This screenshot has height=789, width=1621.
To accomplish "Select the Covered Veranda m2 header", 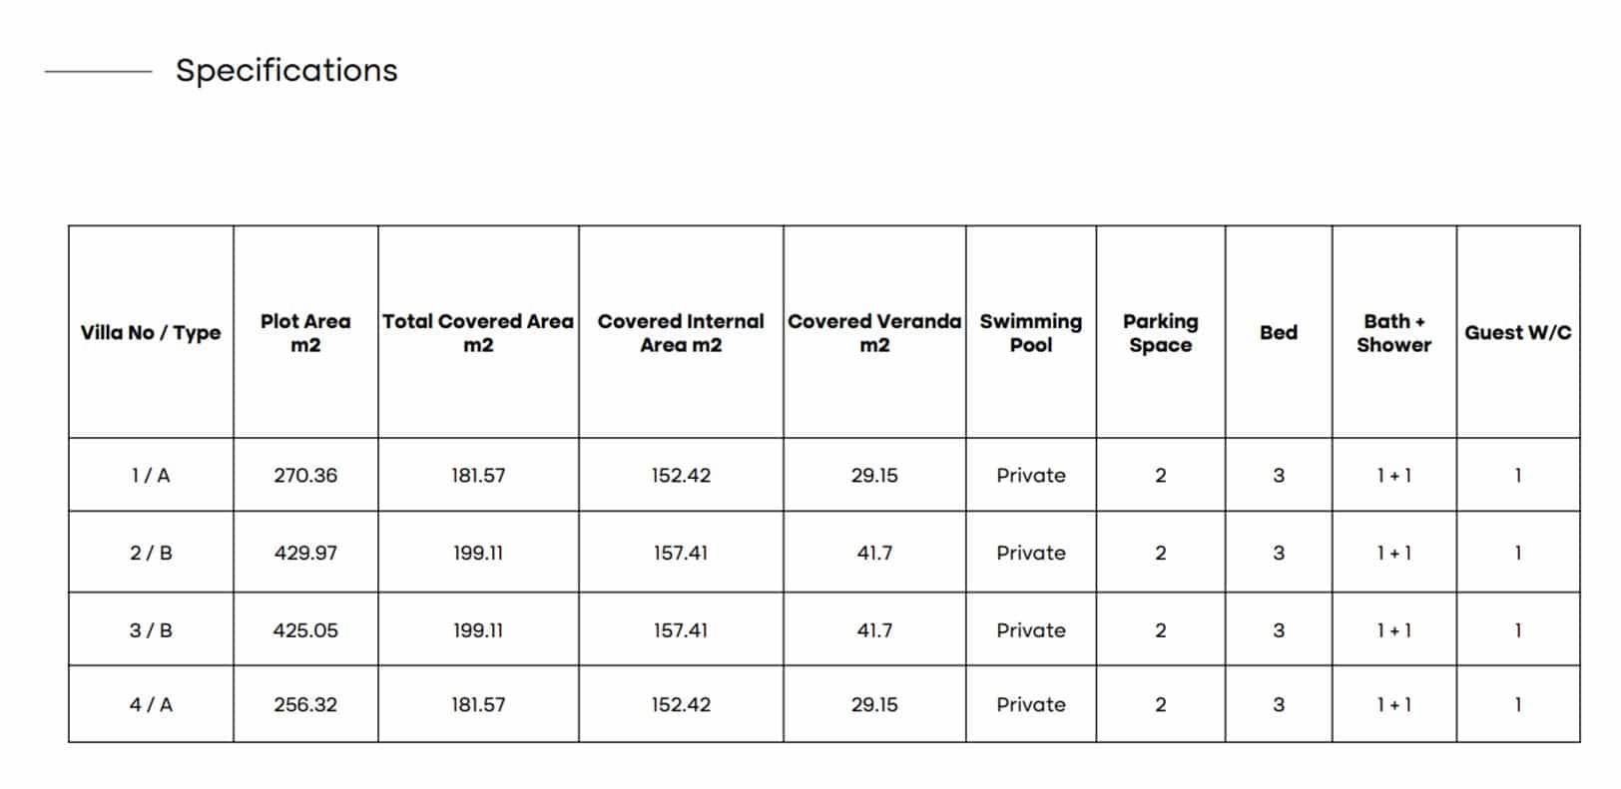I will pyautogui.click(x=874, y=333).
